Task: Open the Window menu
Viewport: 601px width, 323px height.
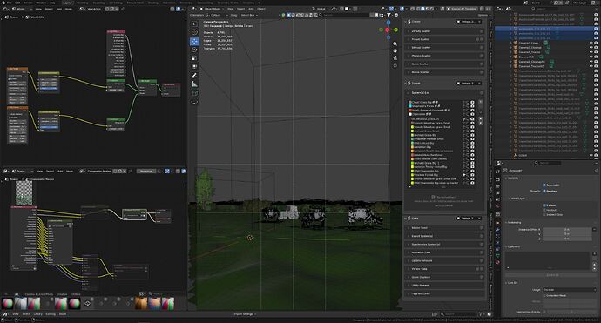Action: pyautogui.click(x=41, y=3)
